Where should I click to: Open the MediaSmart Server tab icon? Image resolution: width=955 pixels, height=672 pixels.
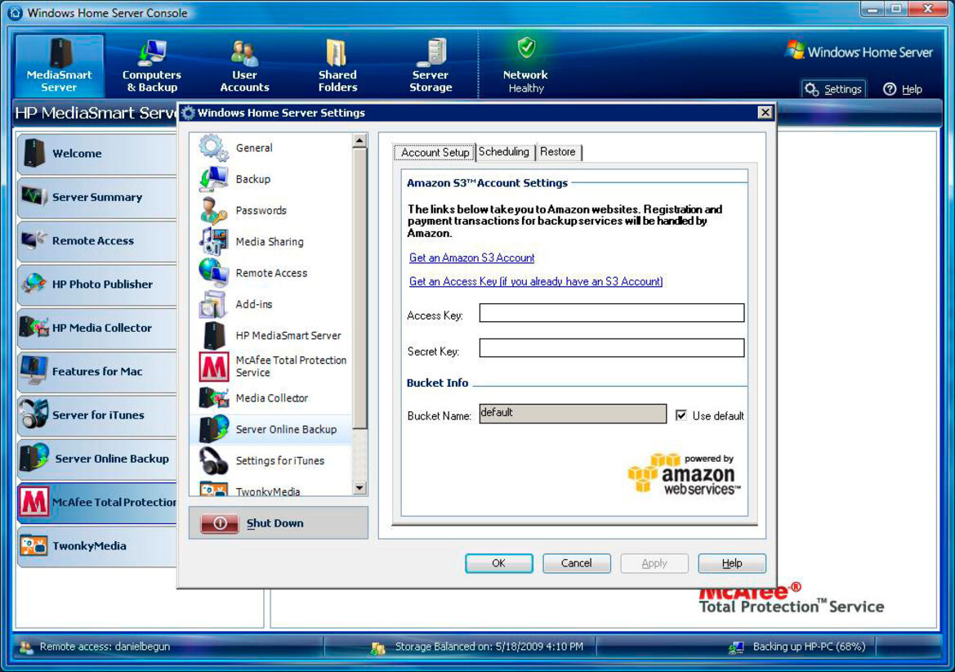(x=60, y=65)
